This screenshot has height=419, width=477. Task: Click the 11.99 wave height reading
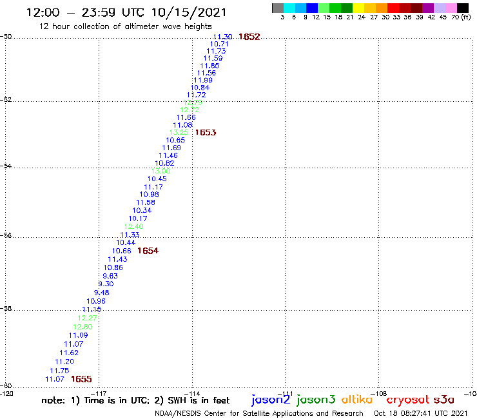(x=203, y=81)
